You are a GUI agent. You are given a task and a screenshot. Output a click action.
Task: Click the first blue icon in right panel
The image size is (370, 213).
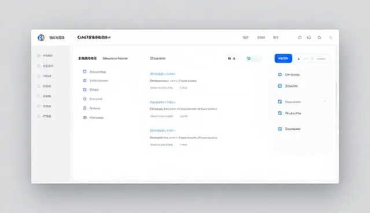click(280, 75)
